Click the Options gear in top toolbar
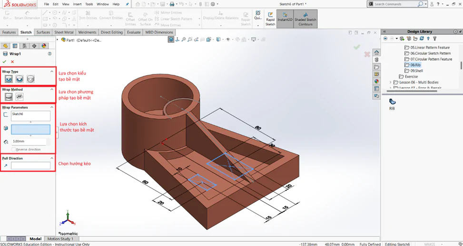Viewport: 463px width, 246px height. (x=213, y=4)
